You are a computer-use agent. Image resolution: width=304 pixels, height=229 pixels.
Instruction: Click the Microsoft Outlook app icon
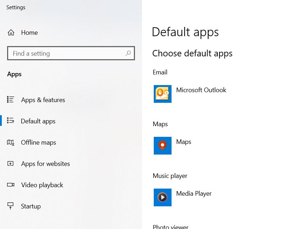pyautogui.click(x=162, y=94)
